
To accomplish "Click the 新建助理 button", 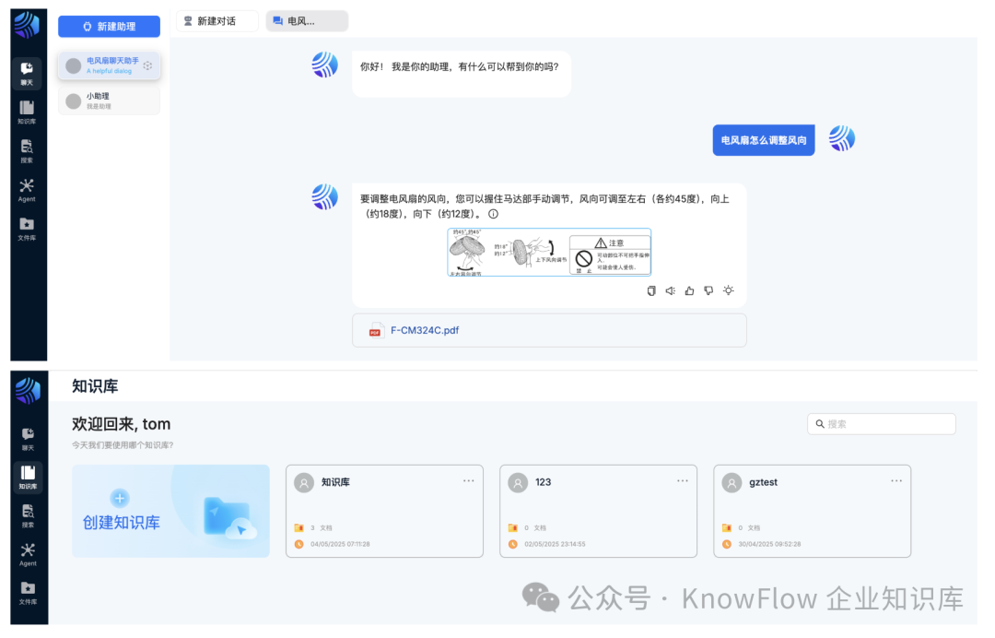I will [x=109, y=26].
